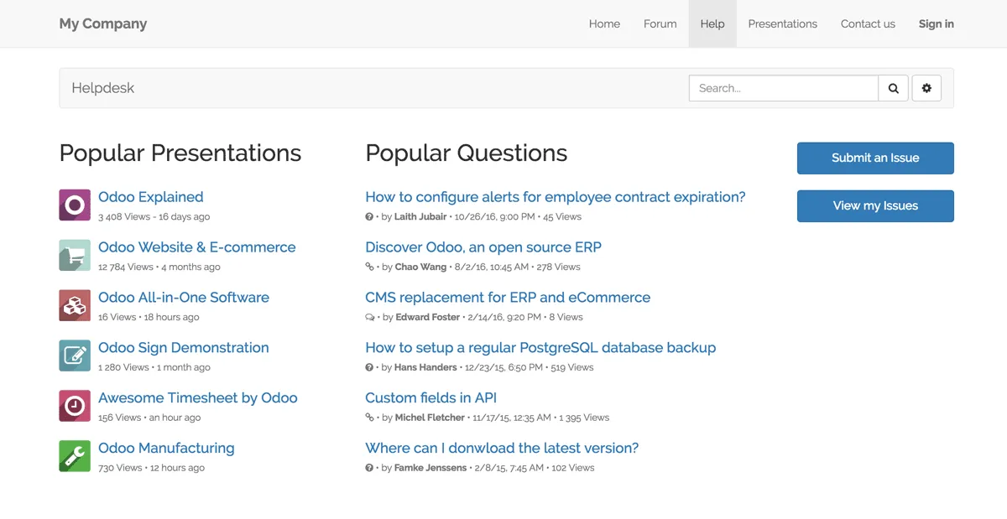The width and height of the screenshot is (1007, 519).
Task: Select the cubes icon beside Odoo All-in-One Software
Action: pyautogui.click(x=74, y=305)
